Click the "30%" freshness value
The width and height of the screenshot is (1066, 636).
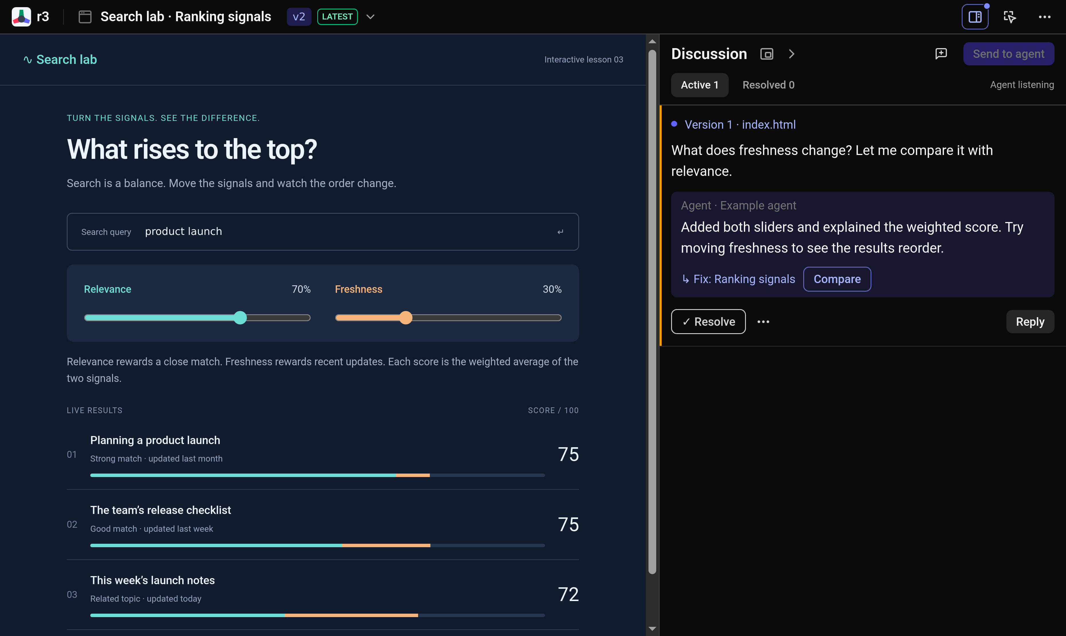pos(552,289)
